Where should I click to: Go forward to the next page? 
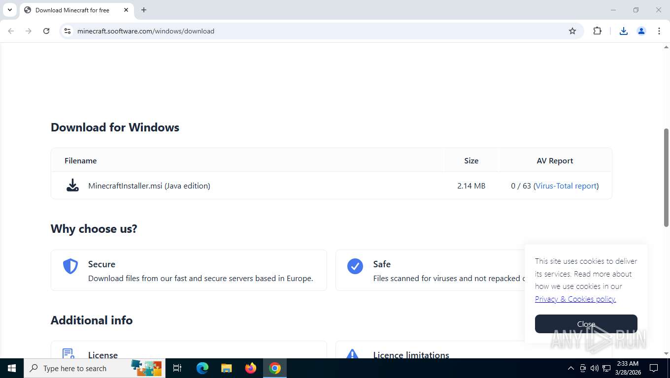pyautogui.click(x=29, y=31)
